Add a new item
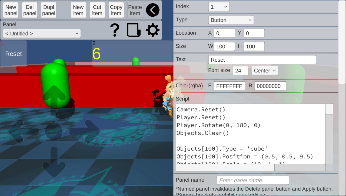The image size is (346, 196). point(78,10)
